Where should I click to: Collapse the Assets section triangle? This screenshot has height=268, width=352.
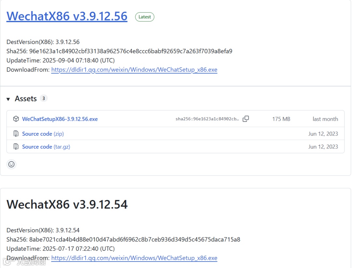8,99
